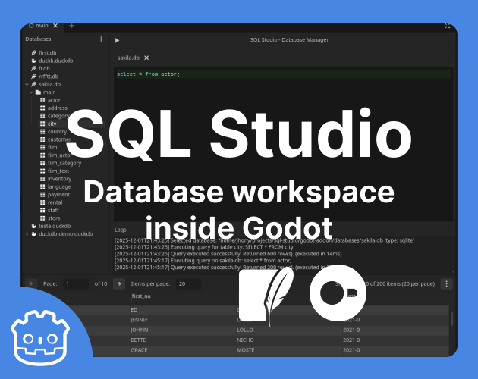Close the main scene tab
This screenshot has height=379, width=478.
(x=55, y=26)
